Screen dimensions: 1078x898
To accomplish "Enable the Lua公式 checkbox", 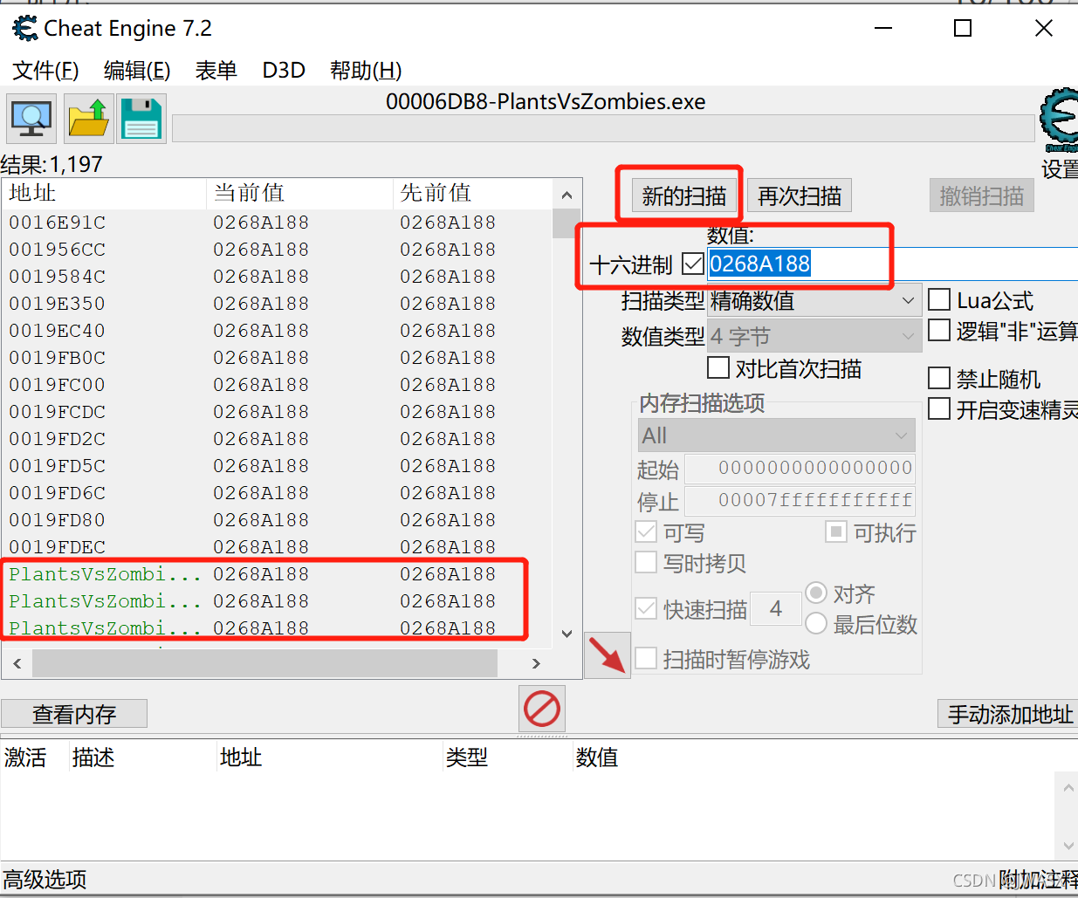I will click(x=939, y=300).
